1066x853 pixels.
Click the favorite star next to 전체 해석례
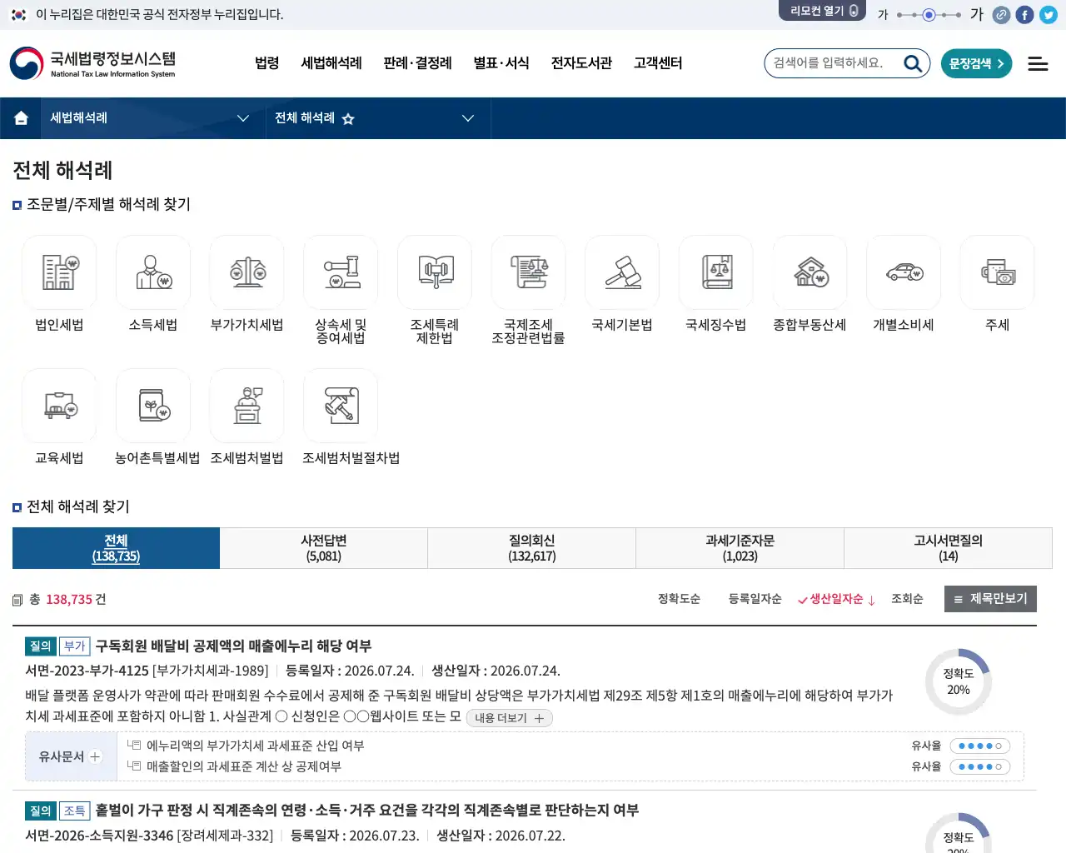(348, 119)
